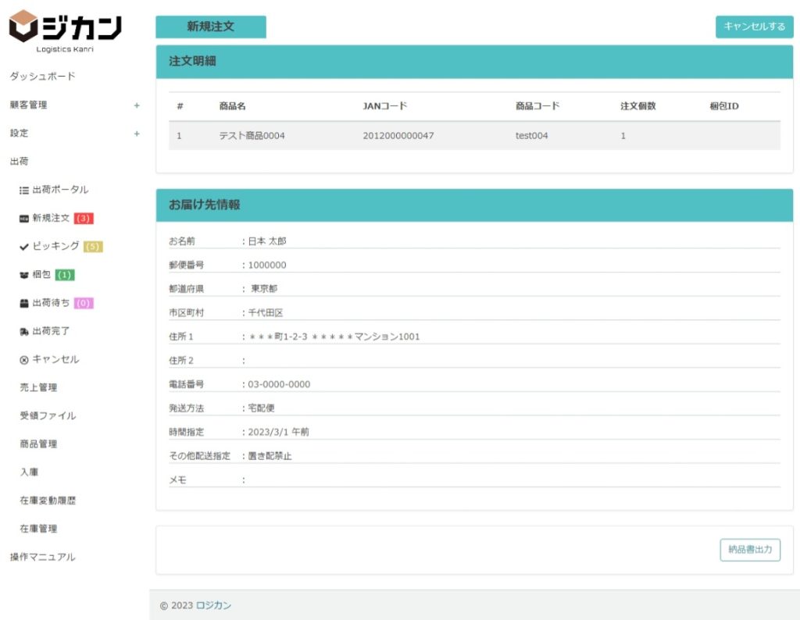Screen dimensions: 800x620
Task: Collapse the 出荷 sidebar section
Action: click(20, 162)
